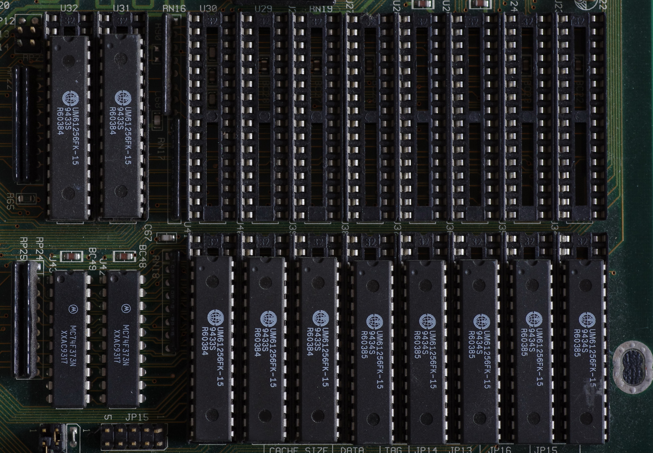Click globe logo on leftmost lower-row SRAM chip
This screenshot has height=453, width=653.
(x=216, y=318)
